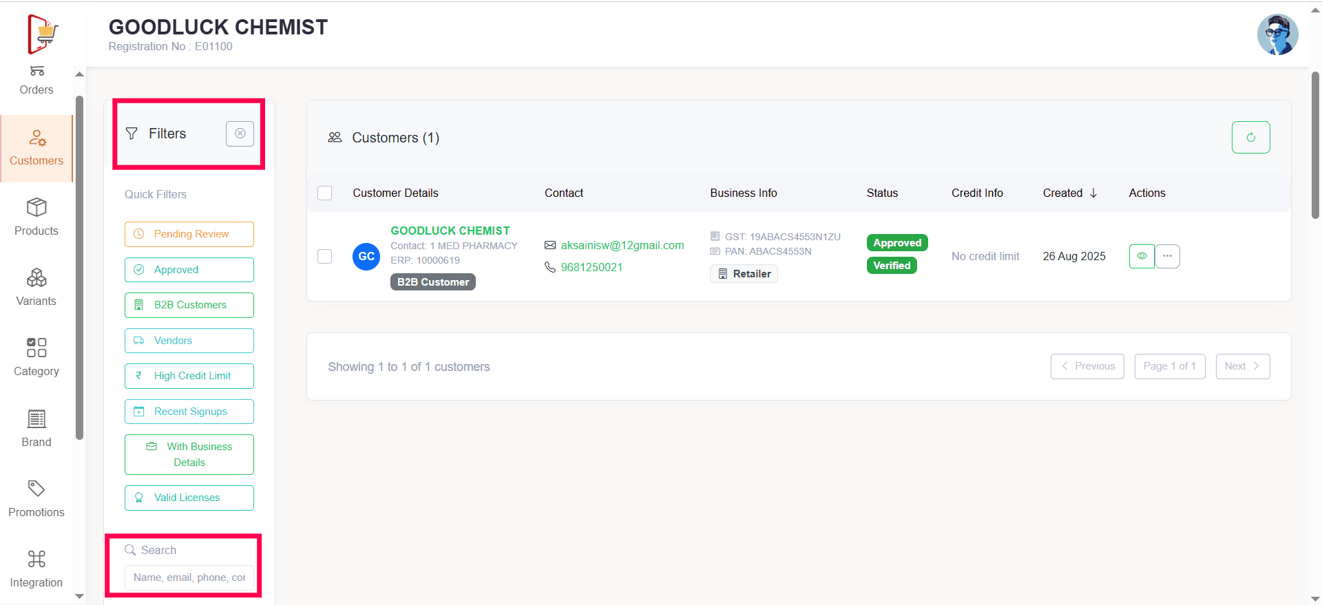Open the user profile avatar

pos(1277,34)
